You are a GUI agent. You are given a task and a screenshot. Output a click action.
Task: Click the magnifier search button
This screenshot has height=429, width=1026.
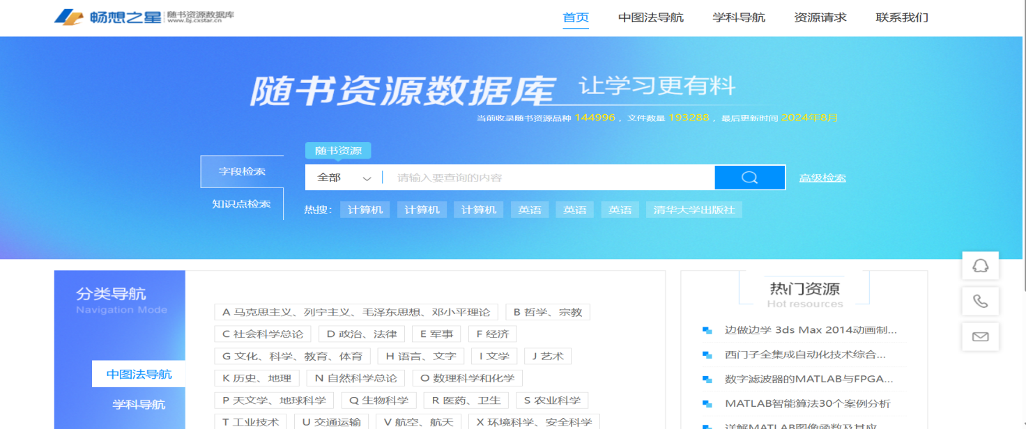pyautogui.click(x=749, y=178)
